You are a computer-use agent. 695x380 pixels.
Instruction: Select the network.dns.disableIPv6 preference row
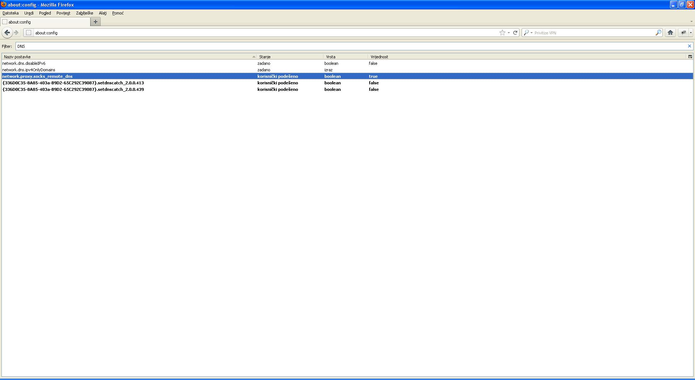pyautogui.click(x=24, y=63)
